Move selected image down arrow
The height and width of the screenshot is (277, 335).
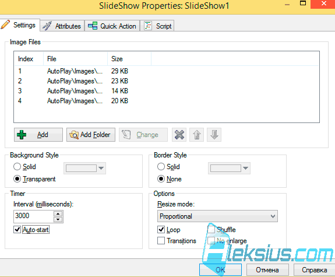click(x=214, y=135)
